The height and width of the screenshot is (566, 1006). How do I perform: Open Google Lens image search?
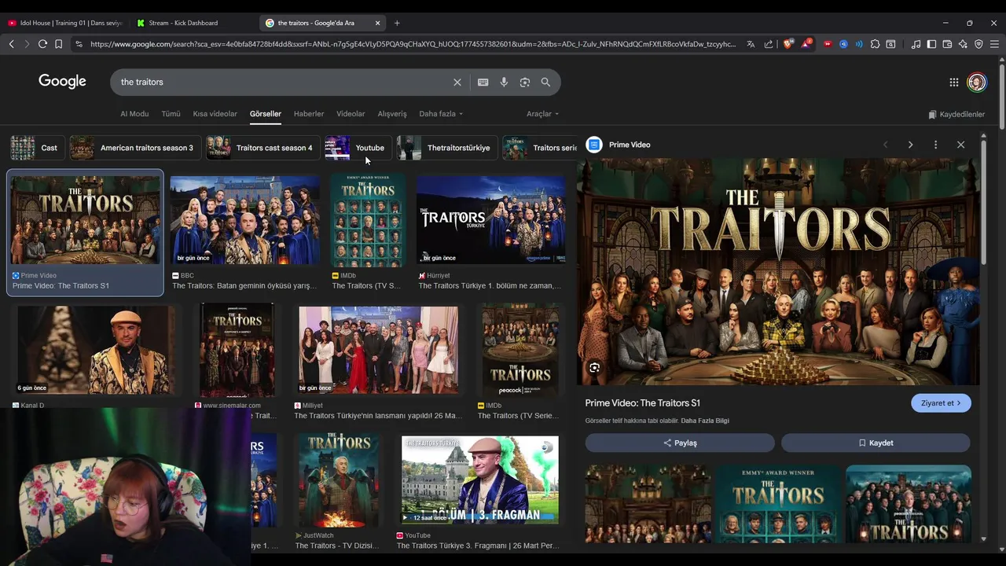tap(525, 82)
